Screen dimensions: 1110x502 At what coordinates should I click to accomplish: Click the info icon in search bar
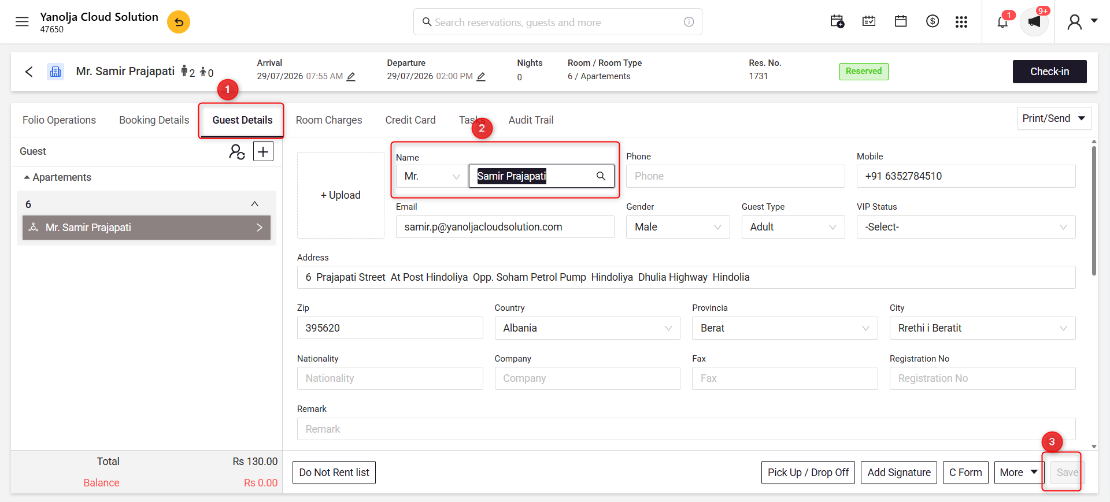(689, 22)
